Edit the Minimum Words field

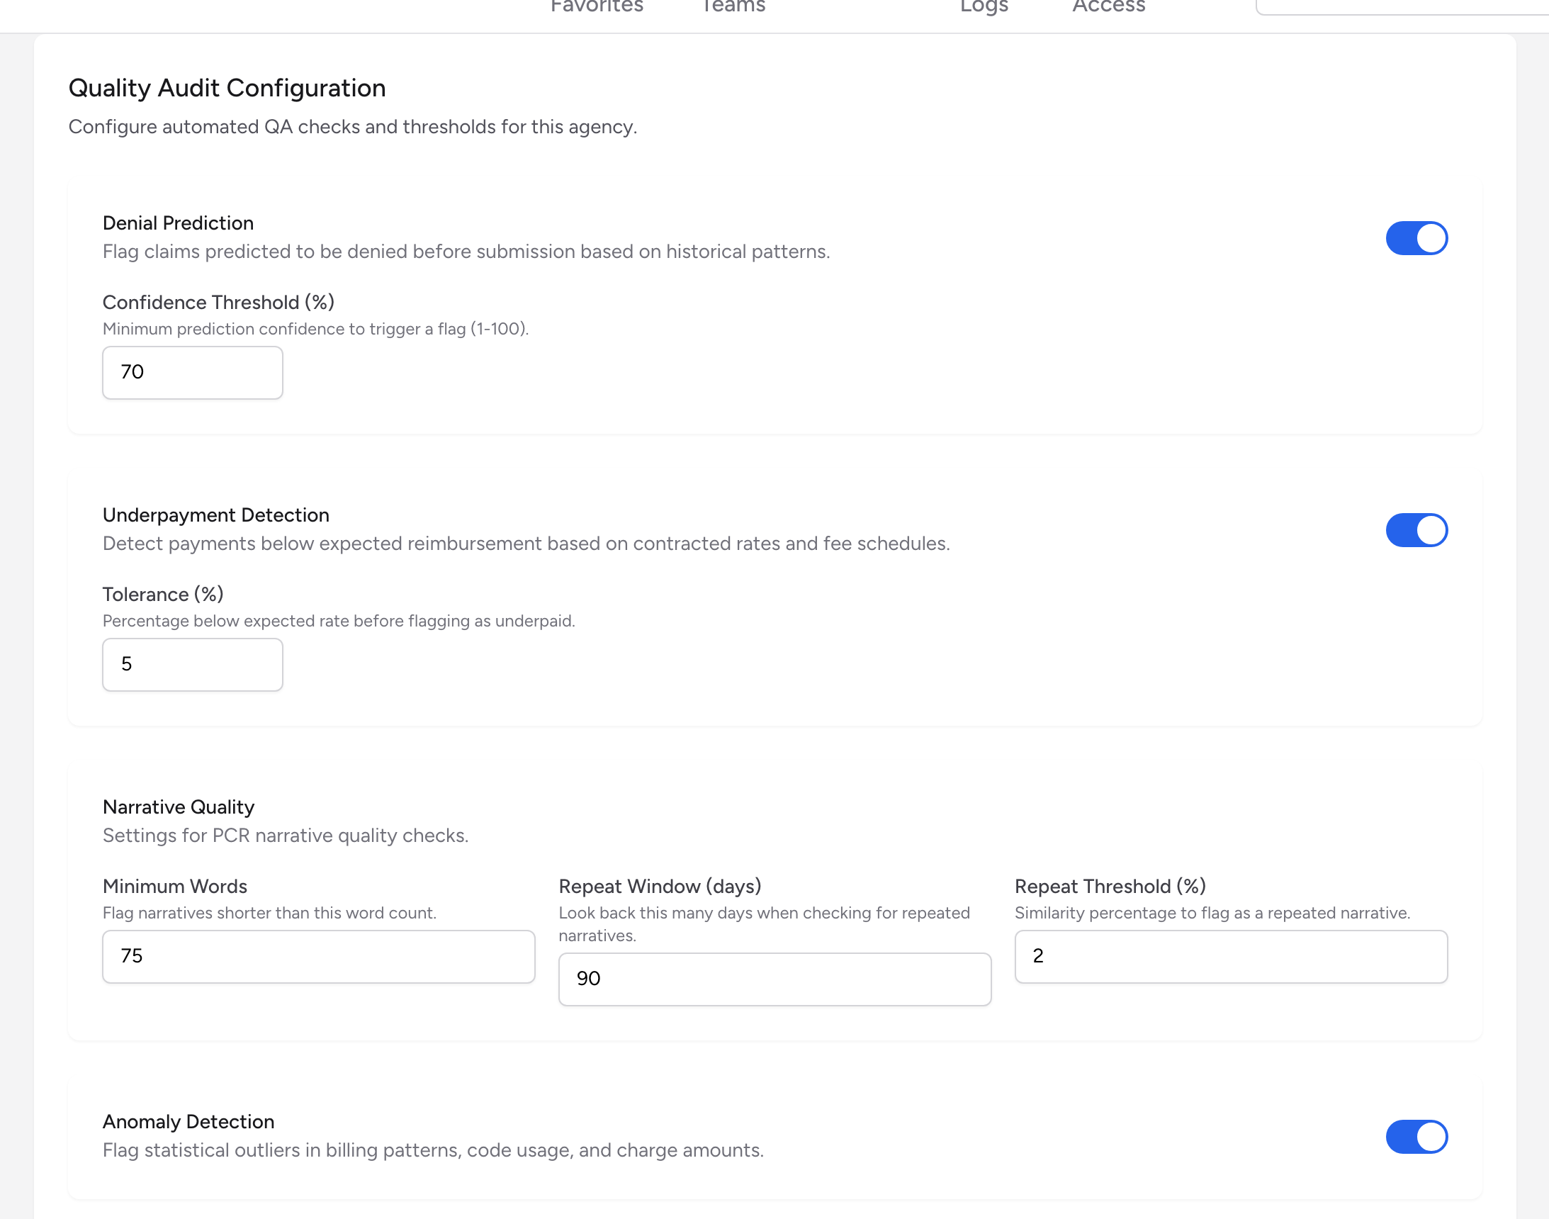pyautogui.click(x=318, y=956)
